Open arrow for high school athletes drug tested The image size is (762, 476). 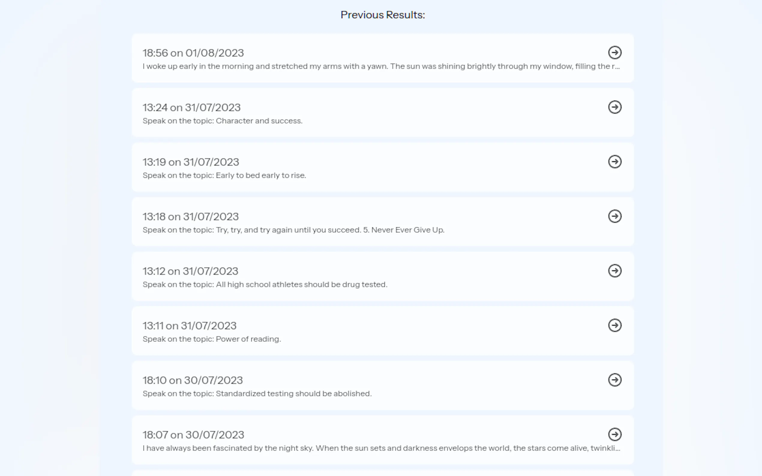click(614, 271)
